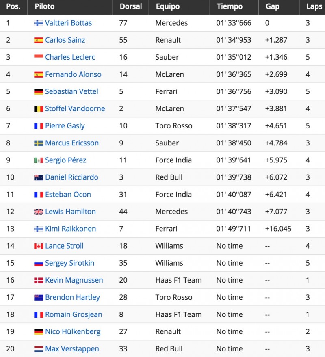Viewport: 325px width, 357px height.
Task: Open Pierre Gasly driver link
Action: (65, 126)
